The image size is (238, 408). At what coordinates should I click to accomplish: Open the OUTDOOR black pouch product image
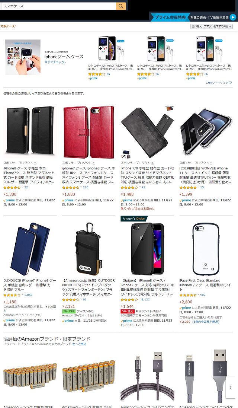(88, 249)
